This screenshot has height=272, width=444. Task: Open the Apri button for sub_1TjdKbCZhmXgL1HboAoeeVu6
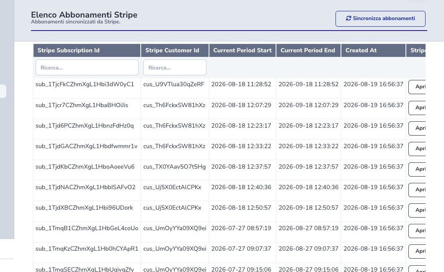tap(417, 169)
